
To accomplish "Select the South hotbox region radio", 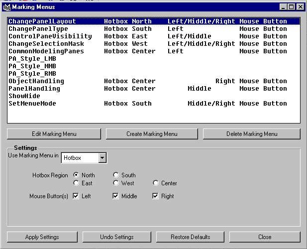I will click(x=116, y=175).
